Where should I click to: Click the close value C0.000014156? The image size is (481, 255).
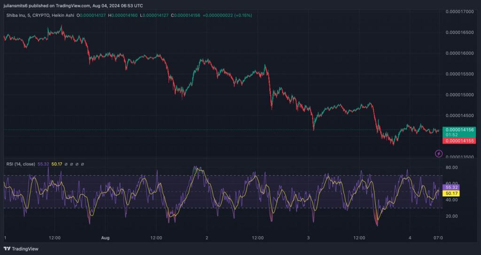(185, 15)
